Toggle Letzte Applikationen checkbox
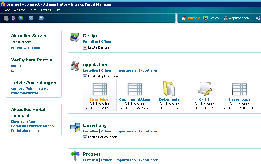 85,76
